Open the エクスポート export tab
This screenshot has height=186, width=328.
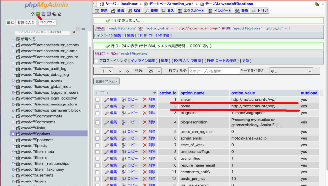tap(191, 11)
